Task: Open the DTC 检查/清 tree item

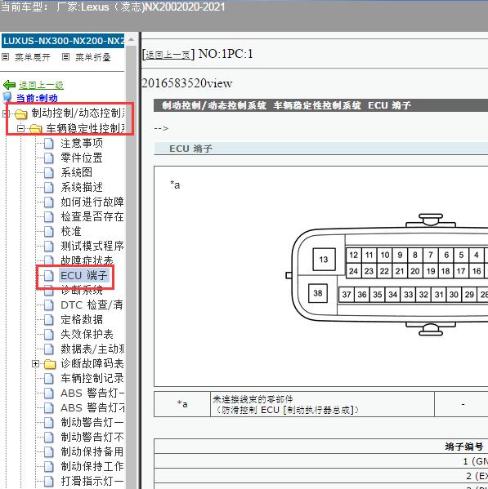Action: click(x=92, y=305)
